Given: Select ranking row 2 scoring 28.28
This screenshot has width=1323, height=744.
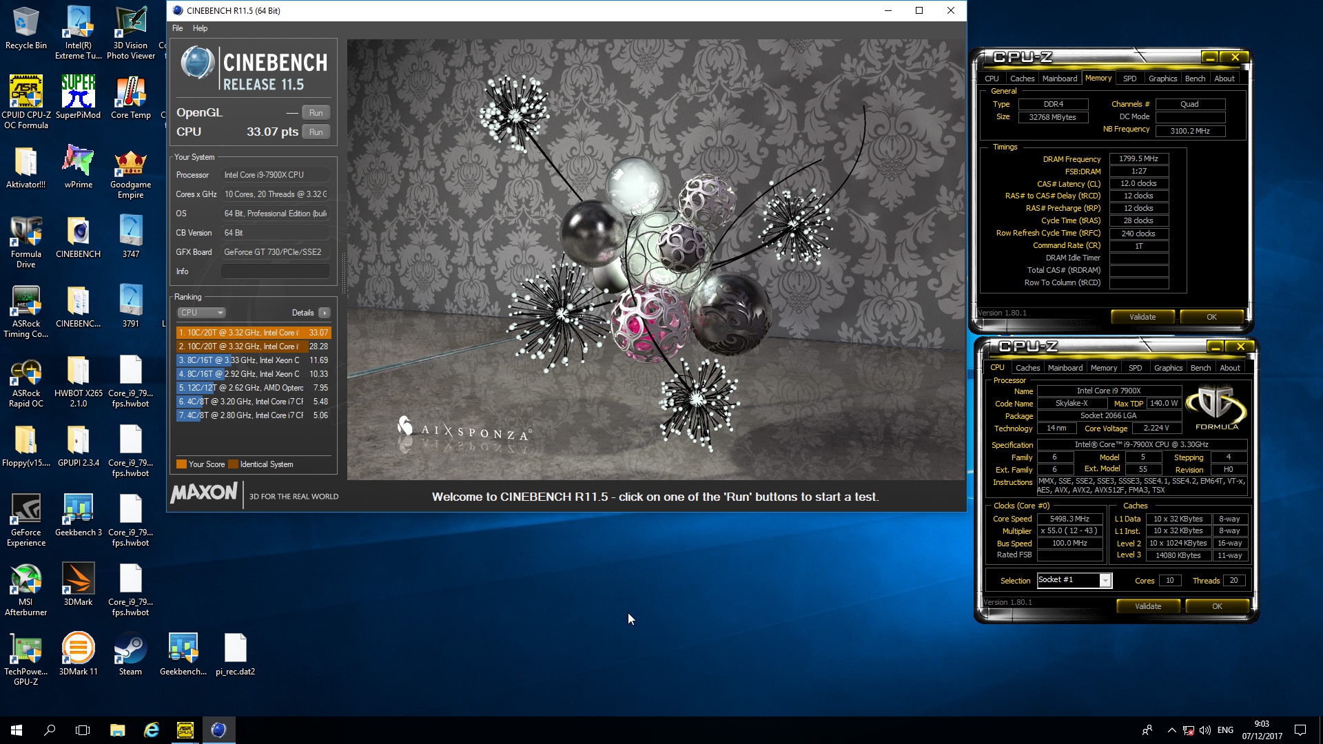Looking at the screenshot, I should [254, 347].
